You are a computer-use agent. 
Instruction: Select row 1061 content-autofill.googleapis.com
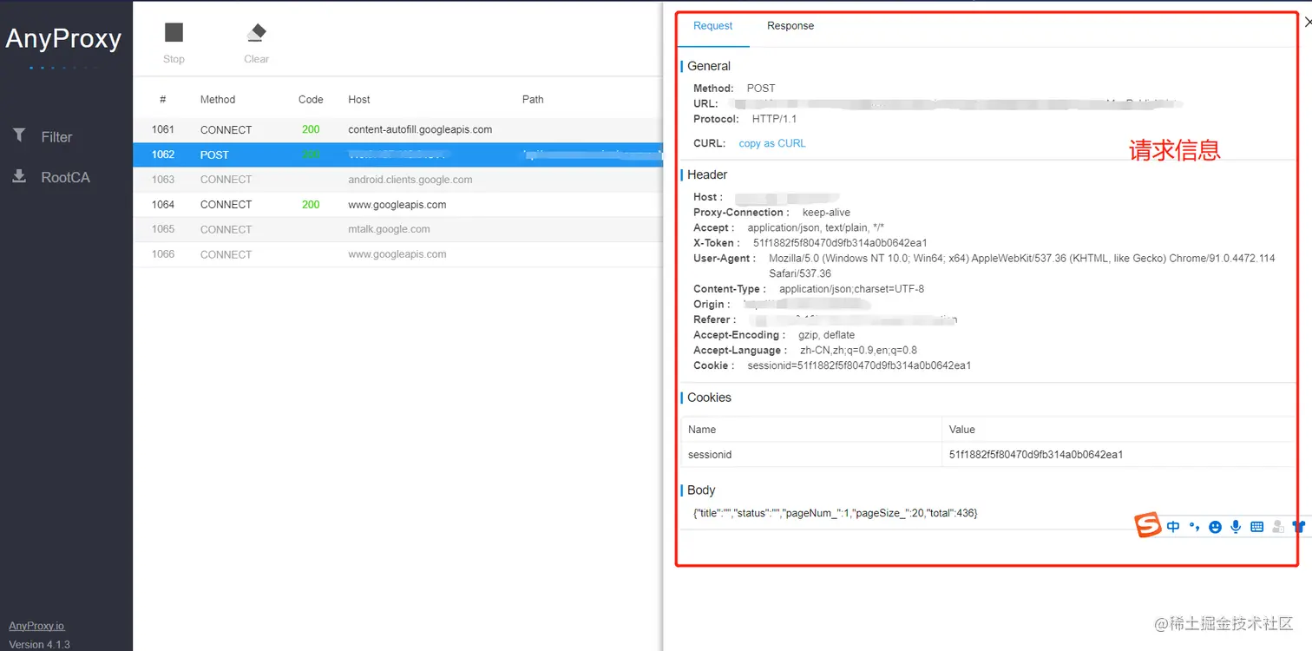pos(397,129)
